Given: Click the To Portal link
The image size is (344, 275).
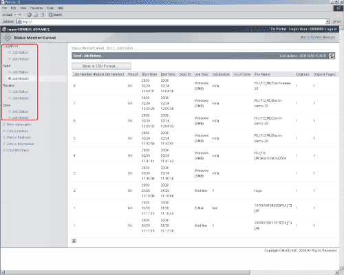Looking at the screenshot, I should [279, 29].
